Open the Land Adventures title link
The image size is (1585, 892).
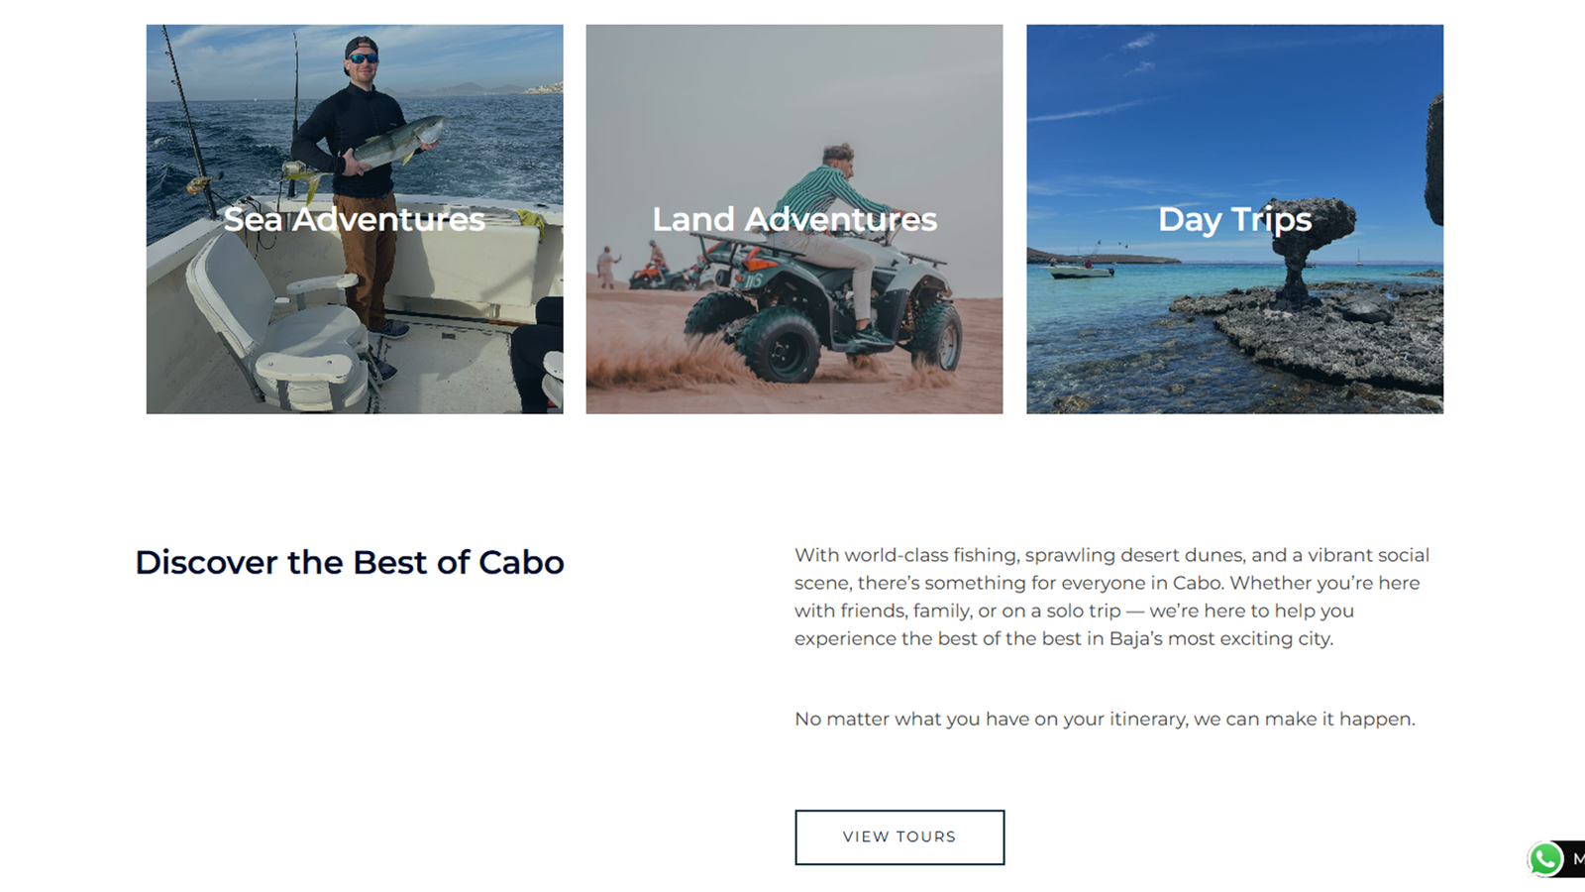tap(793, 219)
